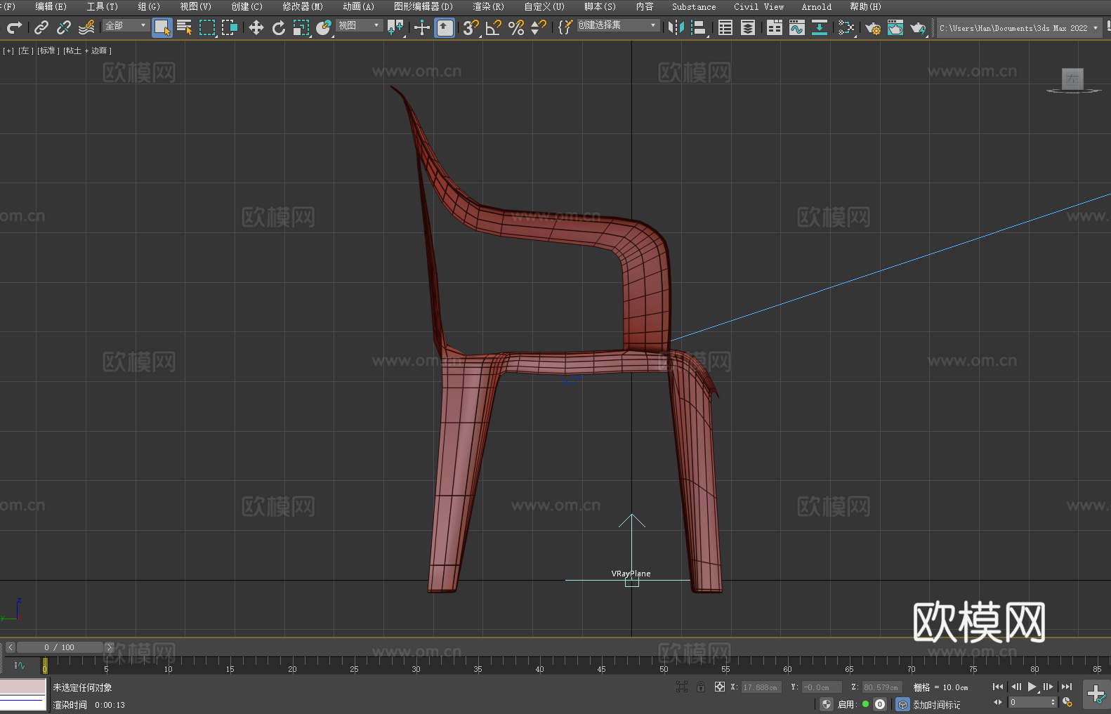Activate the Select and Rotate tool
The height and width of the screenshot is (714, 1111).
click(279, 27)
